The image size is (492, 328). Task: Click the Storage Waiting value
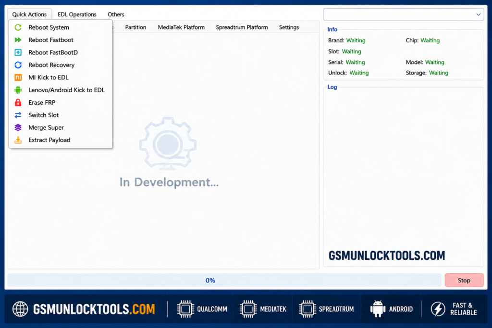click(438, 73)
